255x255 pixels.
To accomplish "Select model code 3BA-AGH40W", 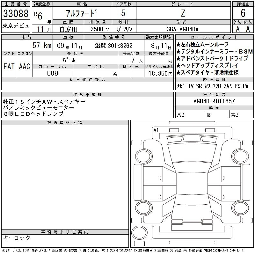I will click(183, 29).
